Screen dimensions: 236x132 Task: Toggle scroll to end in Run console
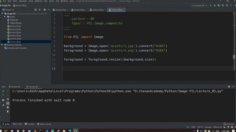pyautogui.click(x=8, y=103)
